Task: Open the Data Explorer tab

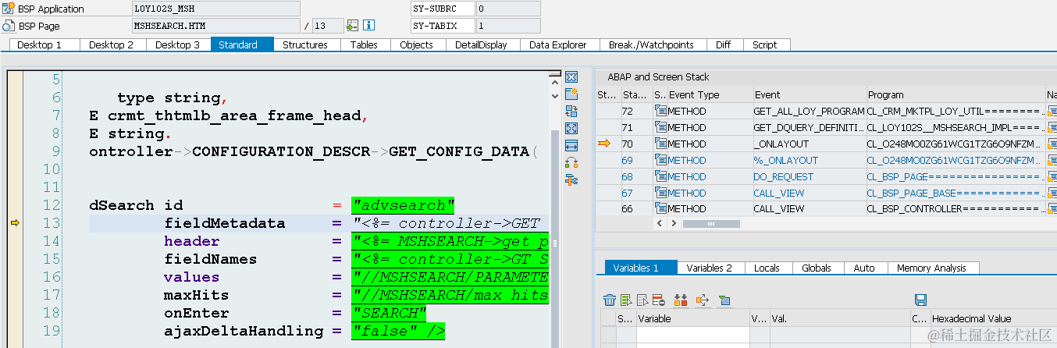Action: tap(558, 44)
